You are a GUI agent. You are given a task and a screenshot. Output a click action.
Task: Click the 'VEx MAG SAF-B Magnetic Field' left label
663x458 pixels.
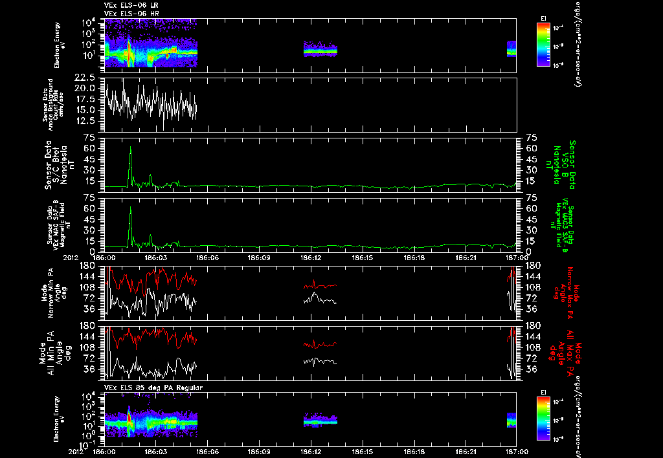(59, 224)
